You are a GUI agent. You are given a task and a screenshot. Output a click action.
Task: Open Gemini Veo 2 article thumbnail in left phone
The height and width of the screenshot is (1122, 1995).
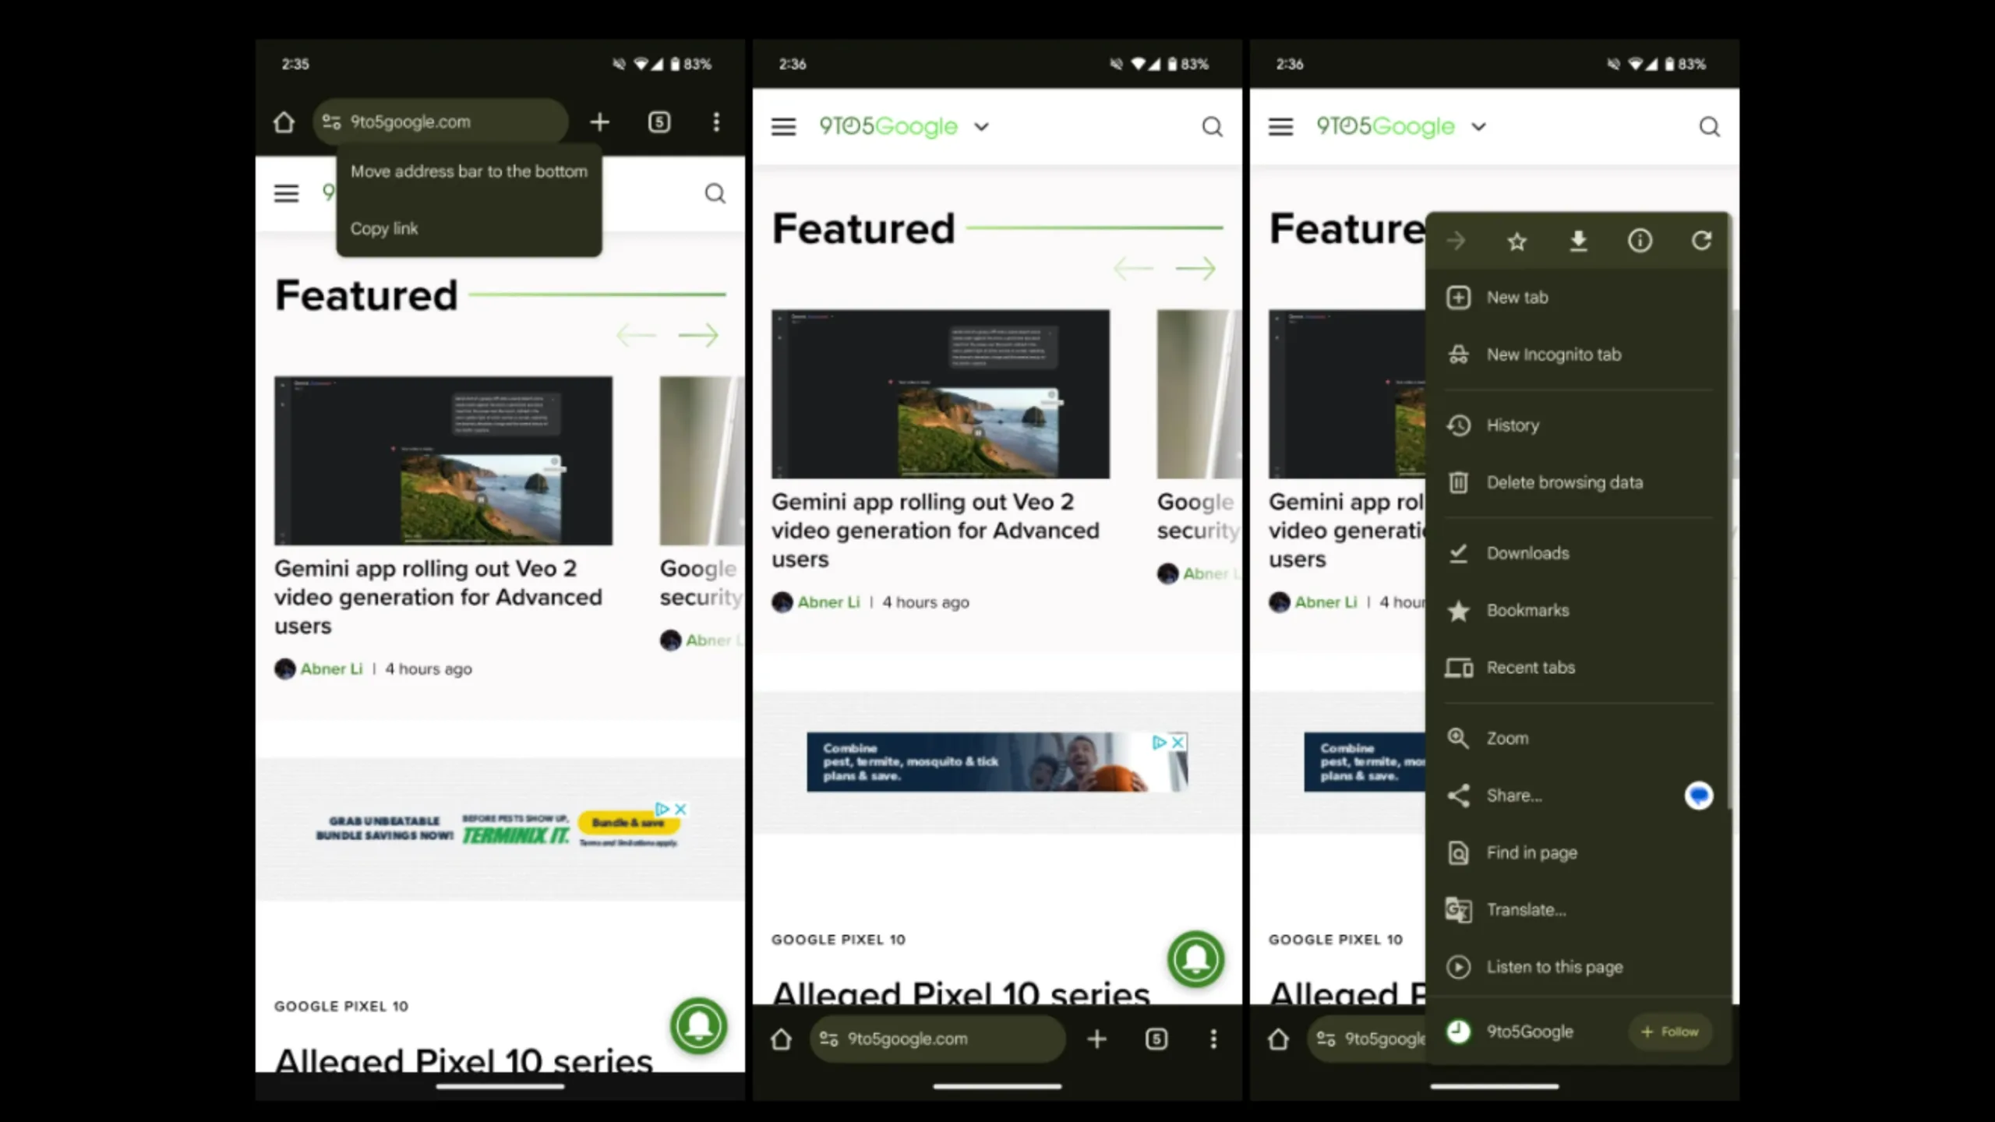coord(443,460)
